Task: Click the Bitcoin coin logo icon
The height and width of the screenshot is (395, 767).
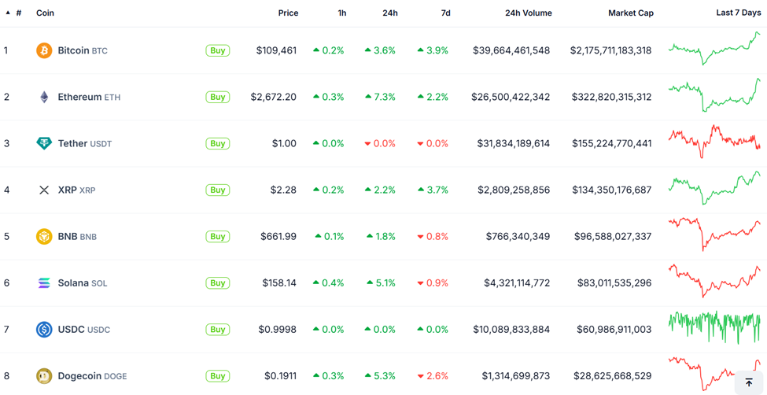Action: pyautogui.click(x=44, y=50)
